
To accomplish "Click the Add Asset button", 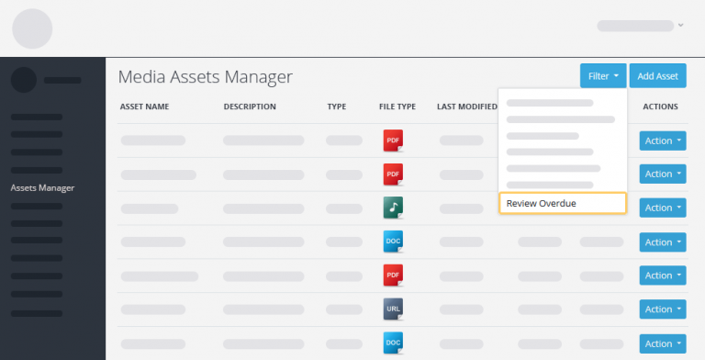I will point(658,76).
